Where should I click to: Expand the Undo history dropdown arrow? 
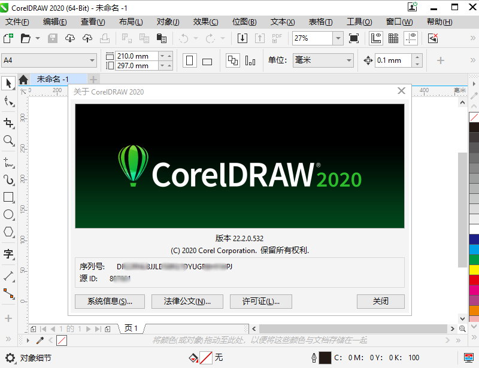click(x=196, y=38)
